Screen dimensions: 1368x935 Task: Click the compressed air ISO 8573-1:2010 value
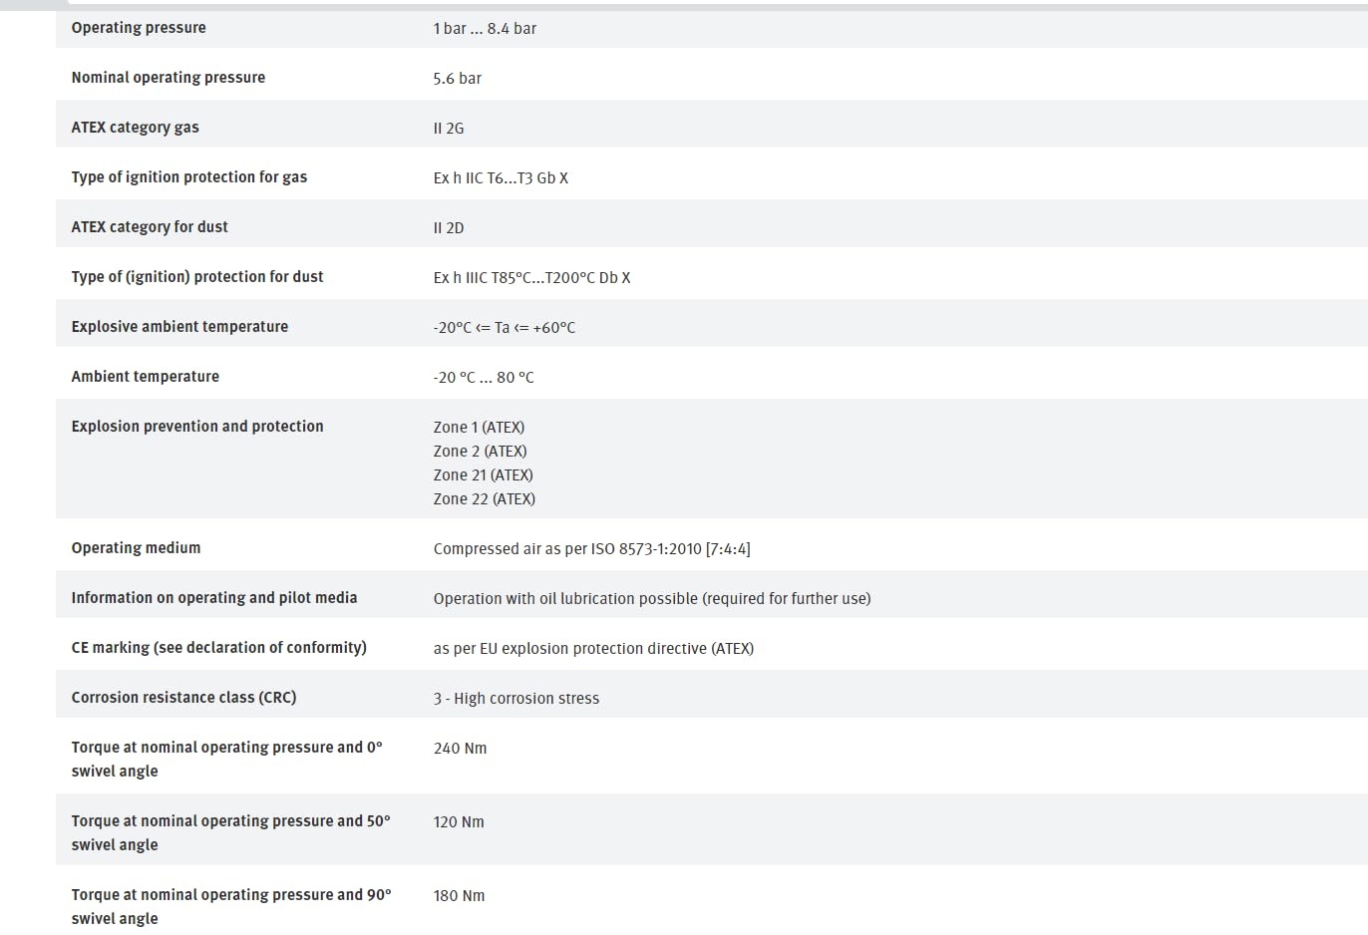tap(591, 549)
